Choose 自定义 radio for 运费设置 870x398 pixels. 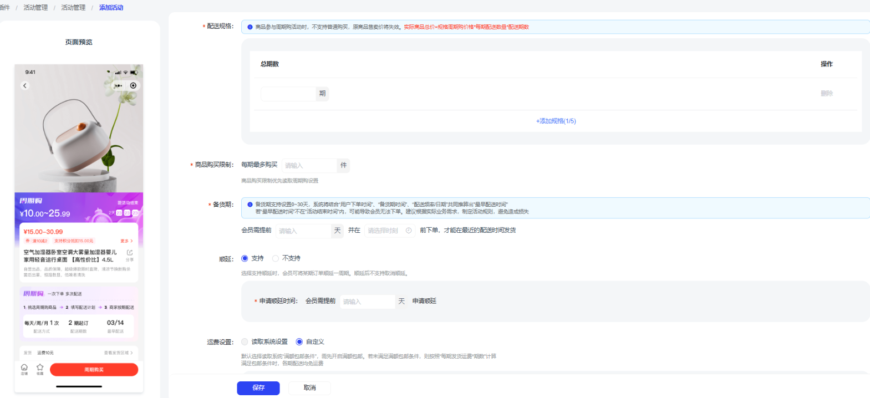(299, 342)
